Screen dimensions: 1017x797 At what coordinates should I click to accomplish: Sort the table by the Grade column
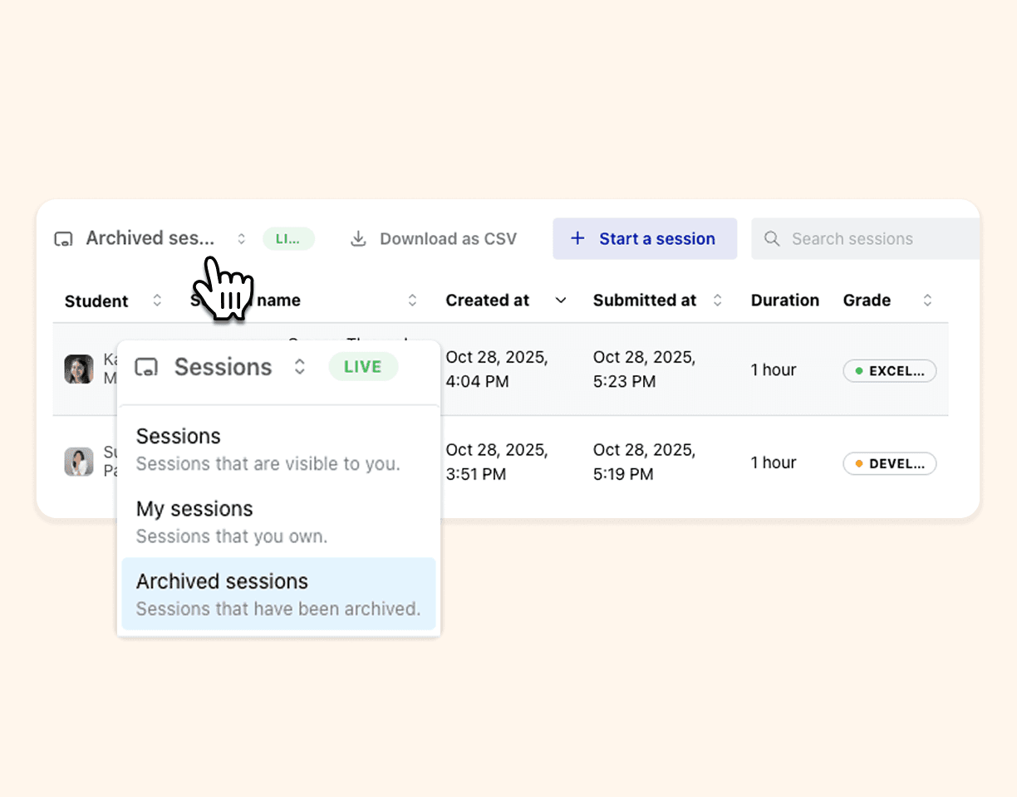tap(927, 301)
